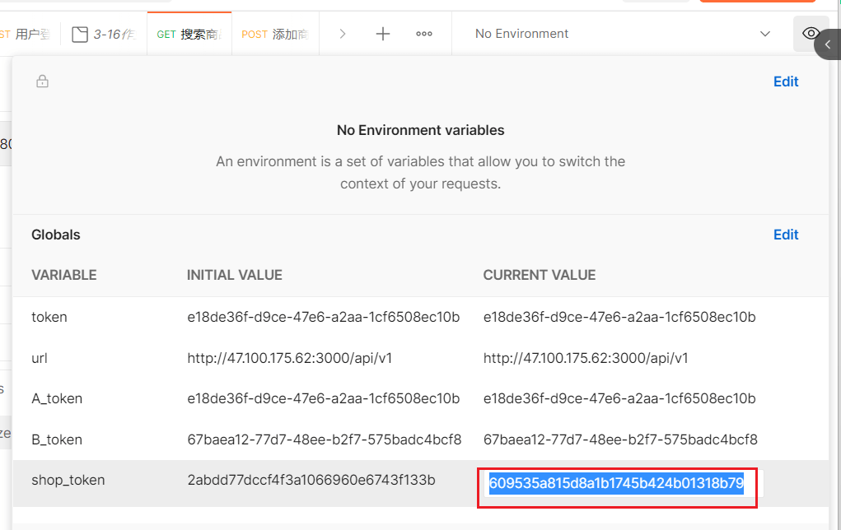Screen dimensions: 841x530
Task: Click url current value http://47.100.175.62:3000/api/v1
Action: (586, 358)
